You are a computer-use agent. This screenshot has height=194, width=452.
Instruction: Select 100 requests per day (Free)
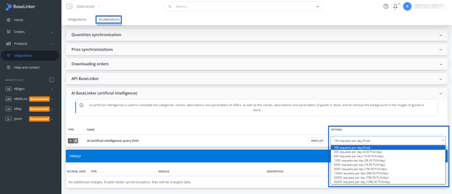point(388,147)
